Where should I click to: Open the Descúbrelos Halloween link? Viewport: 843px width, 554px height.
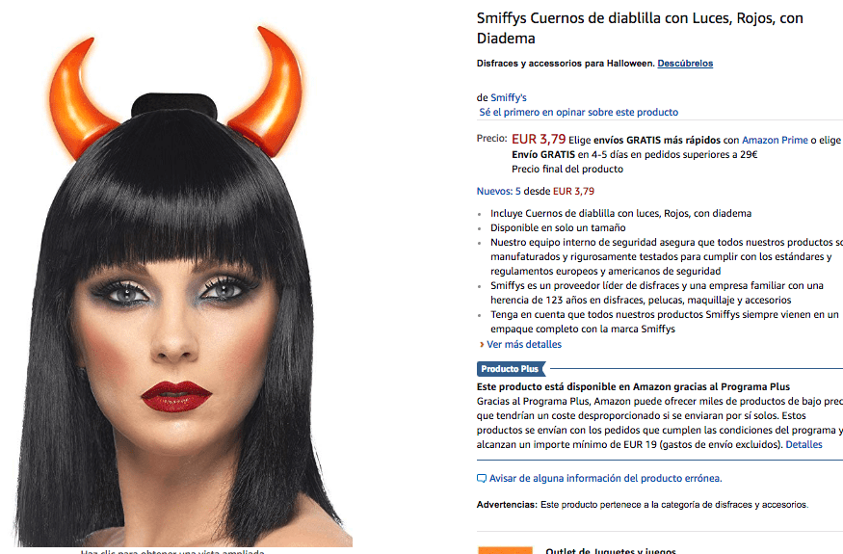click(x=685, y=64)
